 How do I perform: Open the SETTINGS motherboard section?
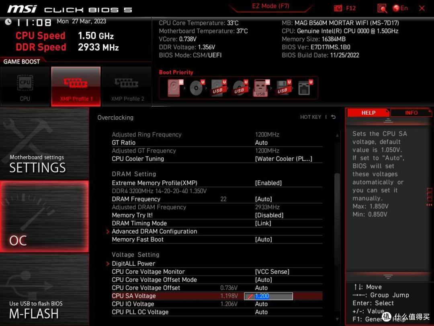tap(44, 144)
